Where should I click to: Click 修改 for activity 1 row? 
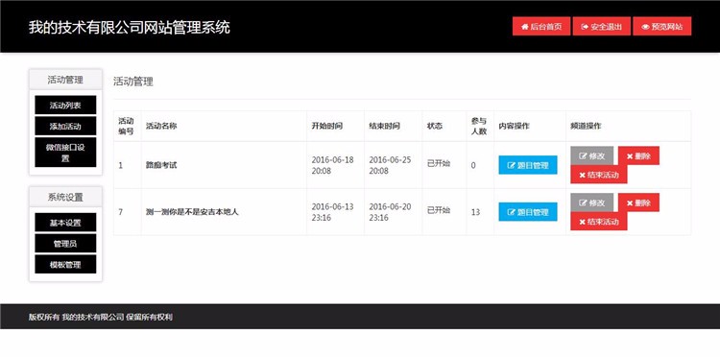tap(591, 155)
